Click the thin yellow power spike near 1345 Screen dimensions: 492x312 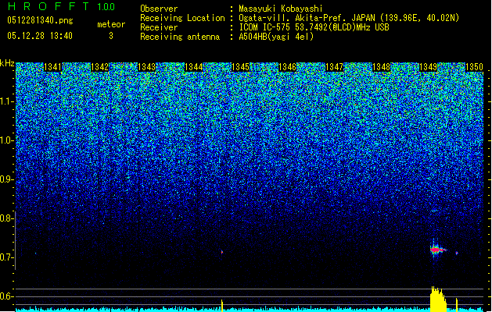222,306
